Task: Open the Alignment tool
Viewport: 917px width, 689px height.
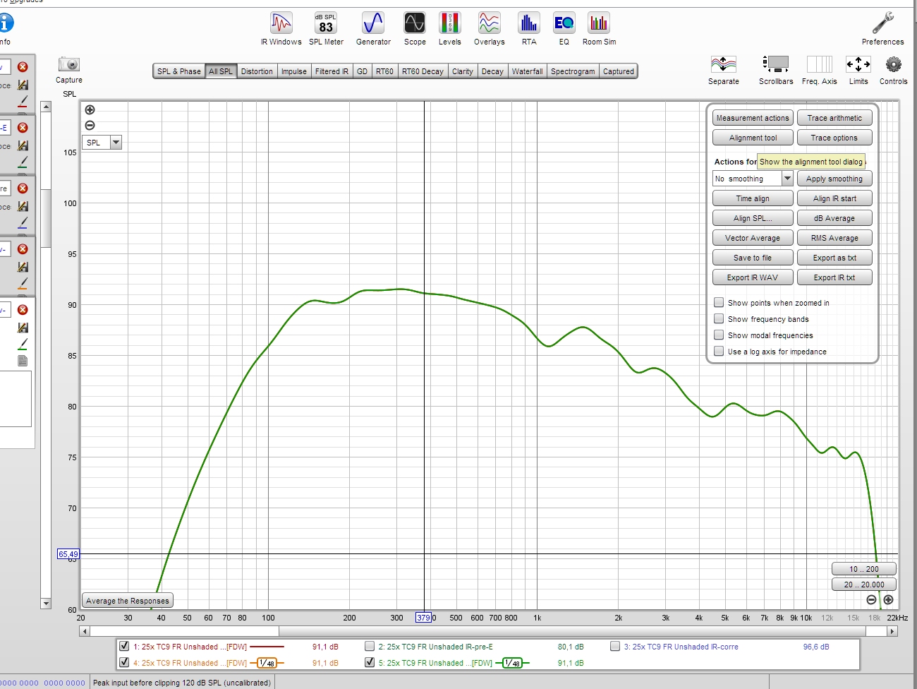Action: 753,138
